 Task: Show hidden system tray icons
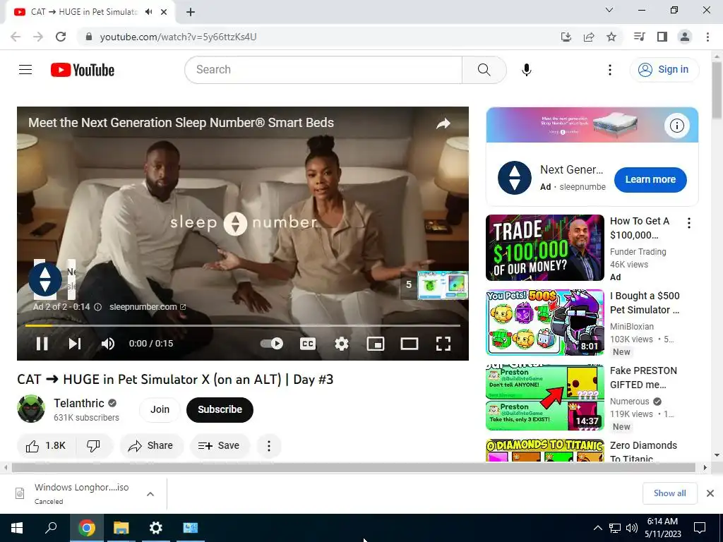pos(597,528)
